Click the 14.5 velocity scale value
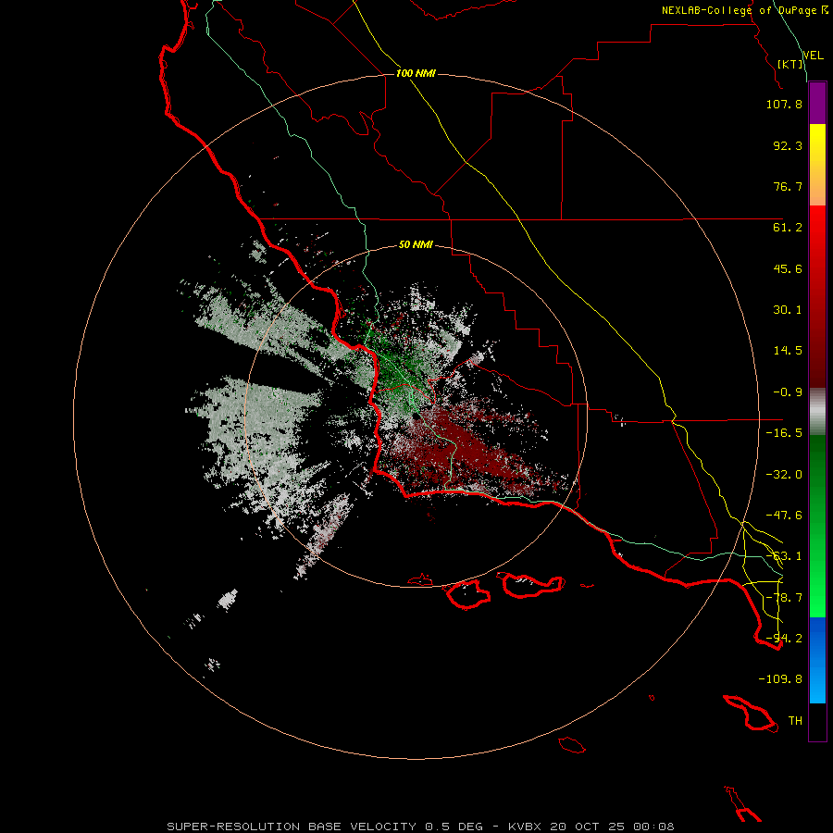833x833 pixels. (788, 351)
